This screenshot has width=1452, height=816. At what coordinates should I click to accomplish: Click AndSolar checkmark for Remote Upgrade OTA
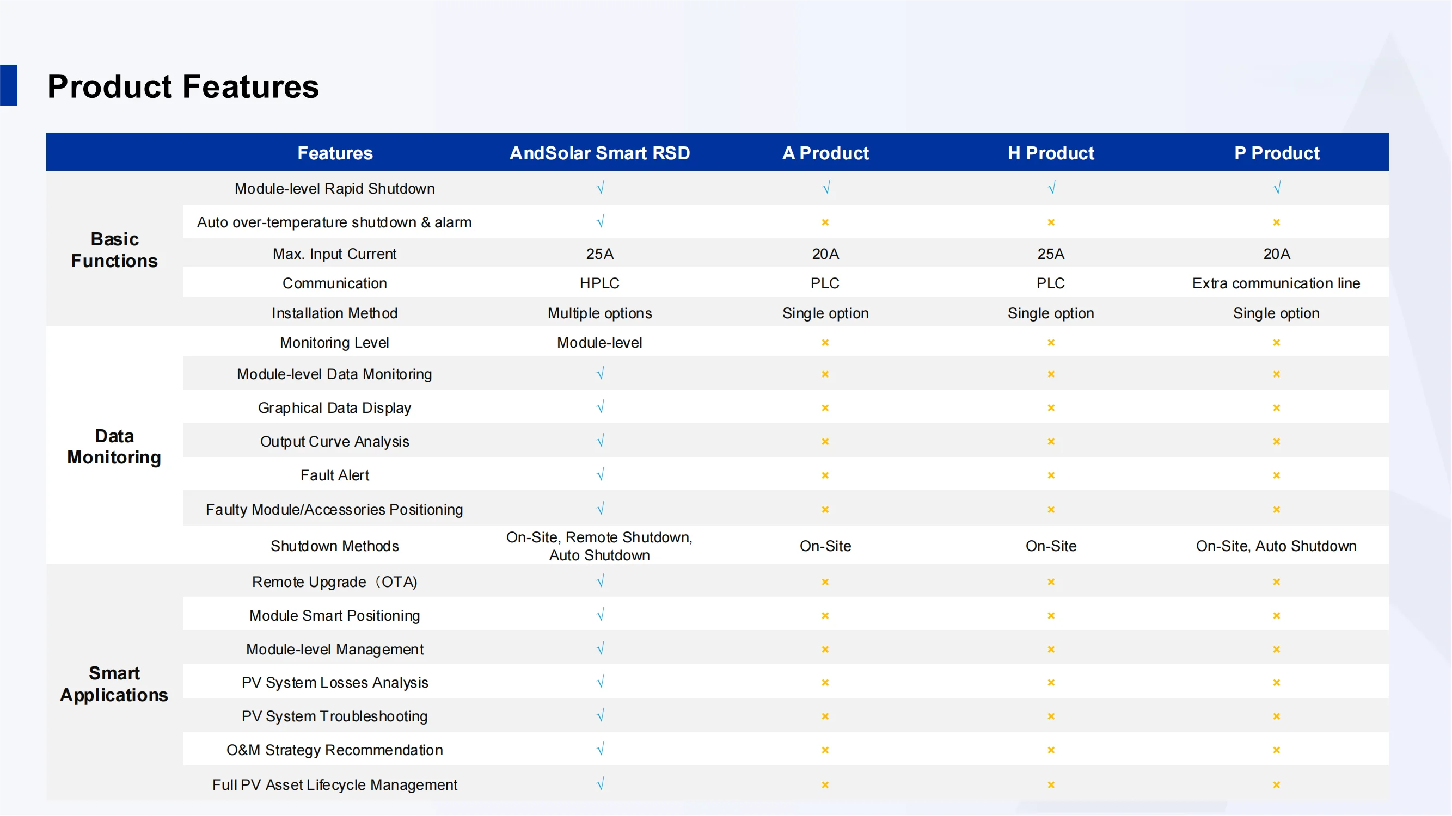click(601, 581)
